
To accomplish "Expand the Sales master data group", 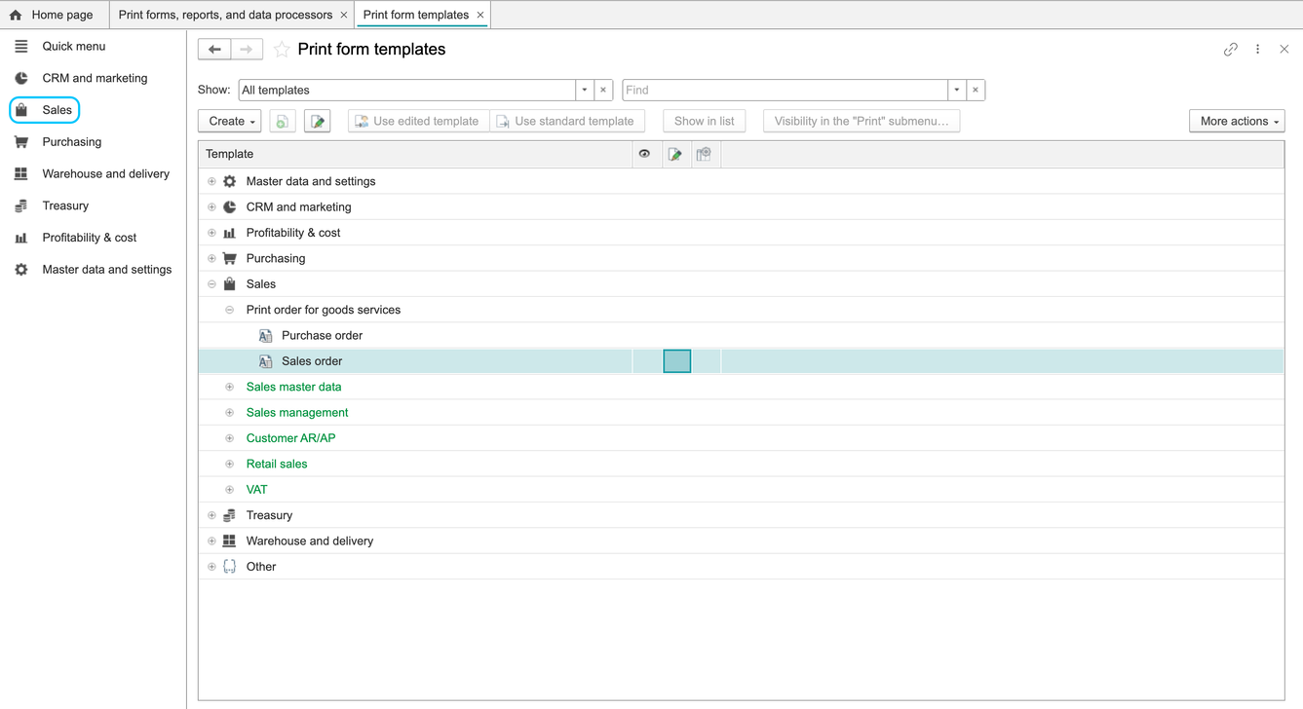I will [230, 387].
